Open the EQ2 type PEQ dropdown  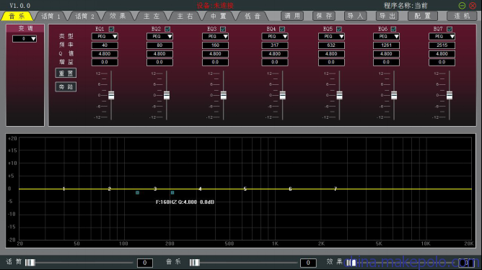(x=160, y=37)
